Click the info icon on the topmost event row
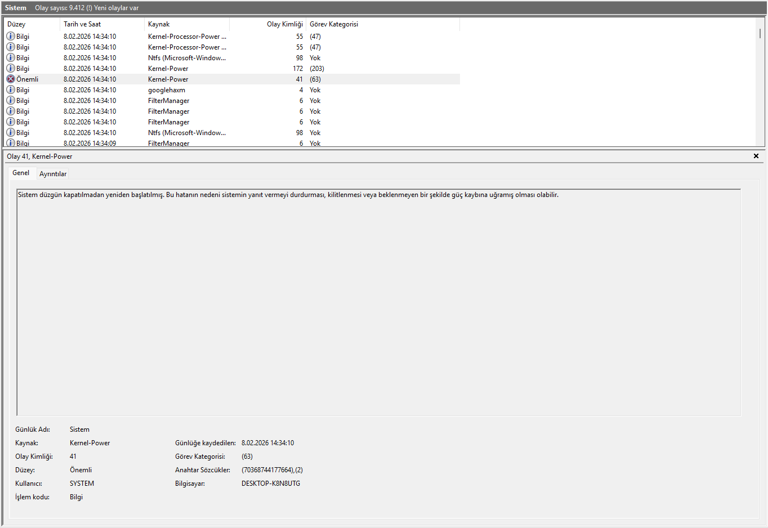 point(10,37)
